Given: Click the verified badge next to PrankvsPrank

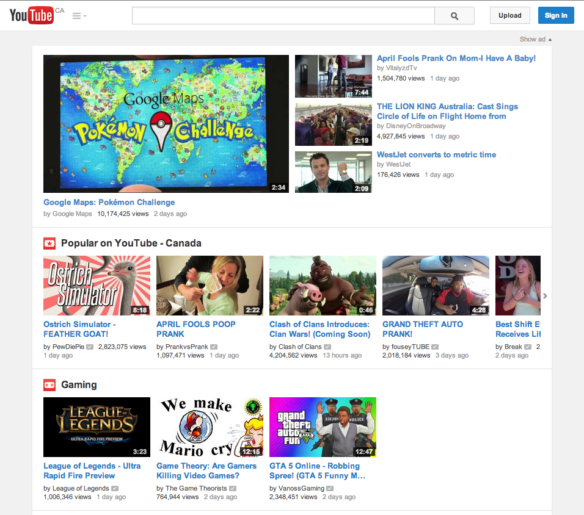Looking at the screenshot, I should [213, 347].
